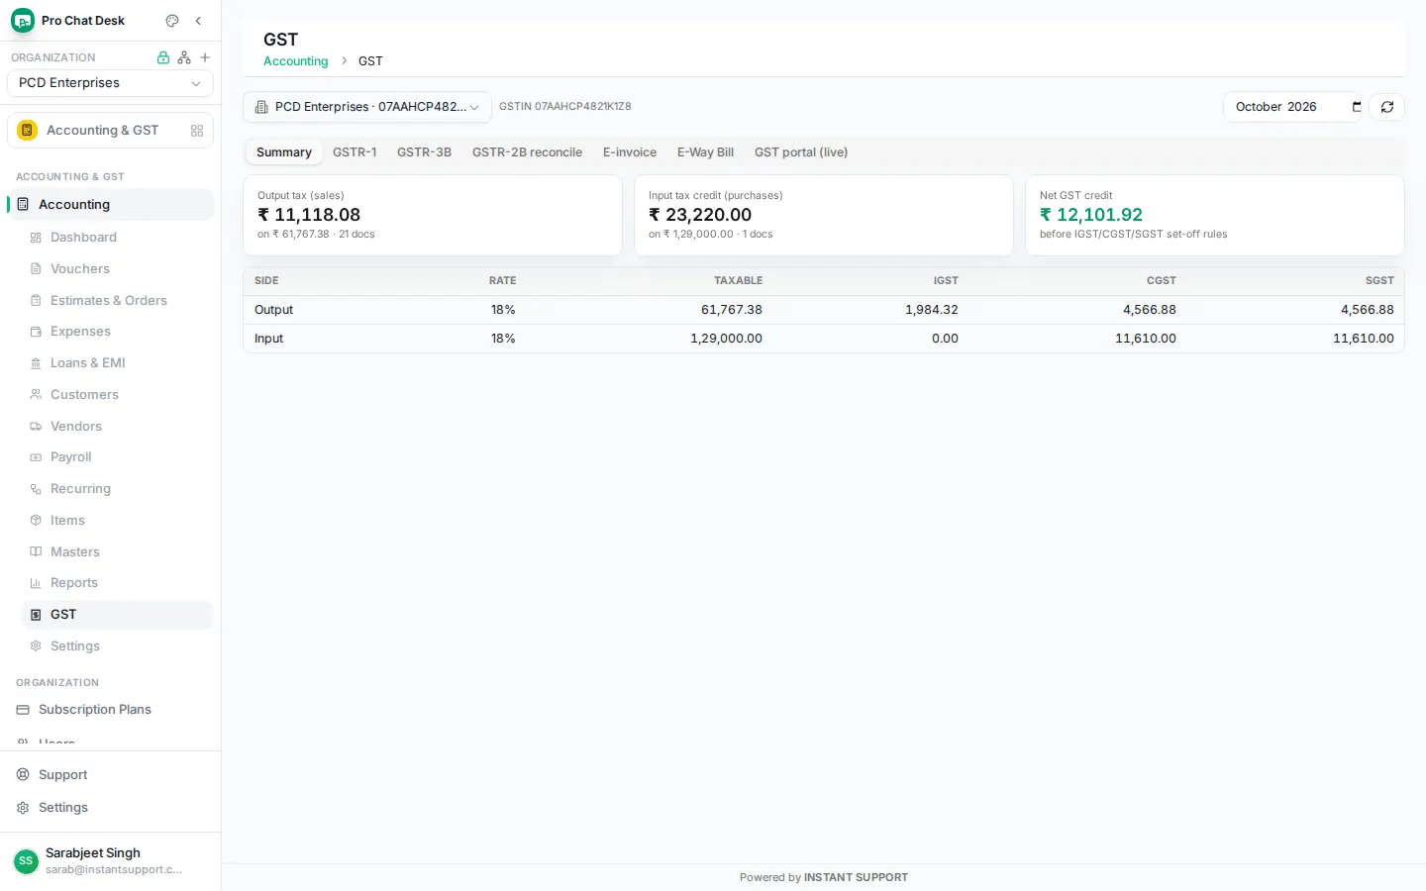1426x891 pixels.
Task: Open the Customers page
Action: pos(117,395)
